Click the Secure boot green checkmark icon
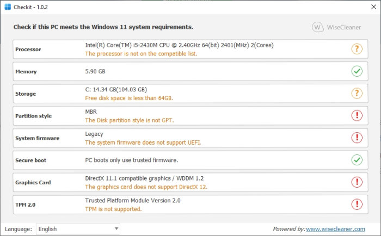 click(357, 160)
